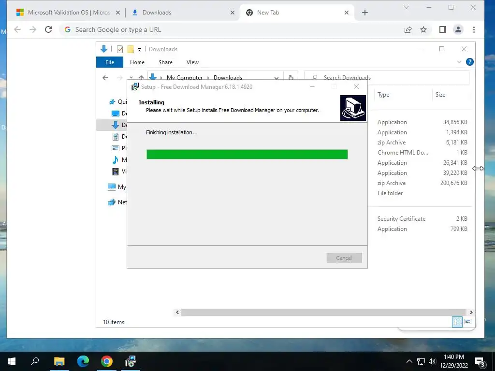Open Chrome three-dot menu
495x371 pixels.
click(474, 29)
